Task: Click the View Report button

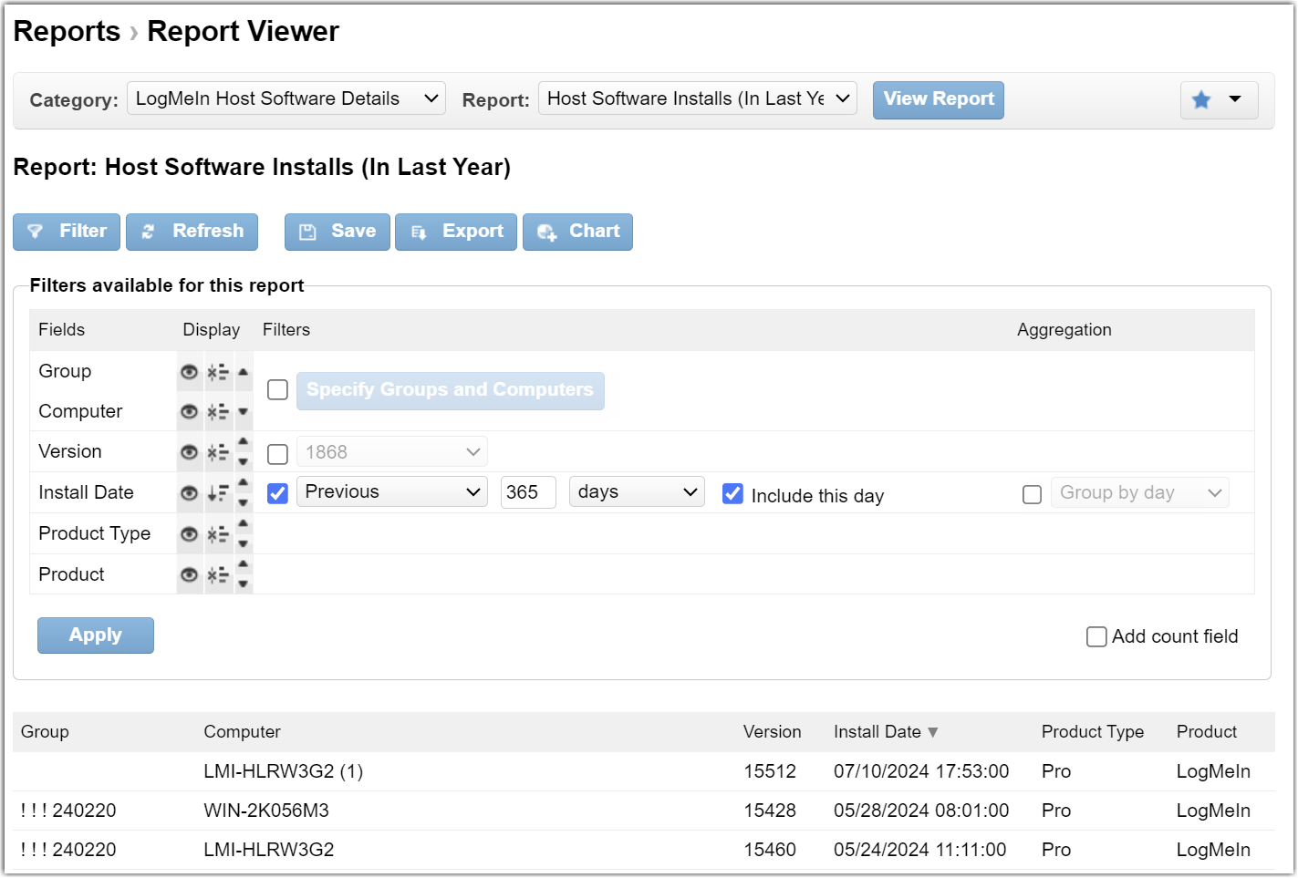Action: coord(939,100)
